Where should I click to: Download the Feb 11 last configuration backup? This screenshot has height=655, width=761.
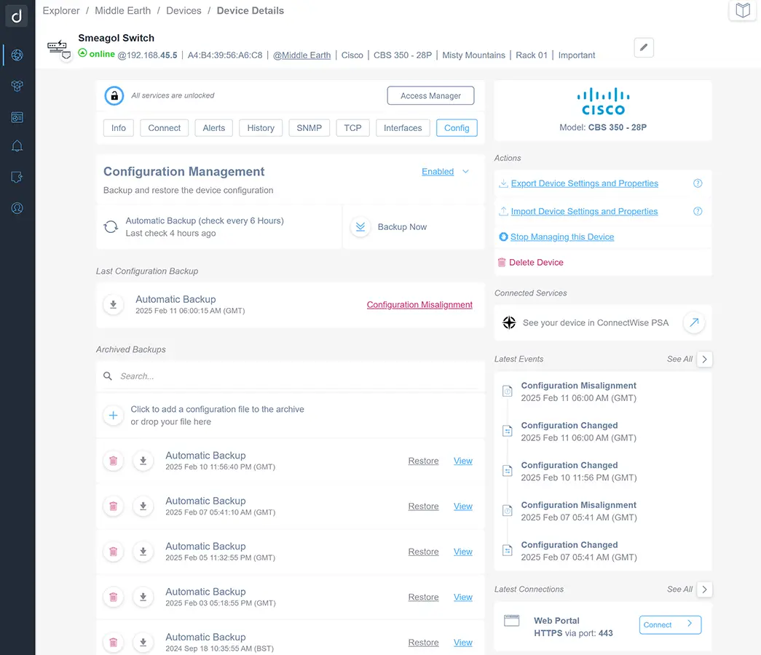(113, 305)
